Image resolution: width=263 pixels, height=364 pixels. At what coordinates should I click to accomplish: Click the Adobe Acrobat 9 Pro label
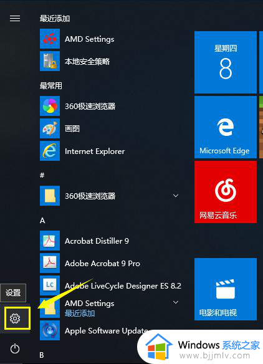[x=102, y=264]
